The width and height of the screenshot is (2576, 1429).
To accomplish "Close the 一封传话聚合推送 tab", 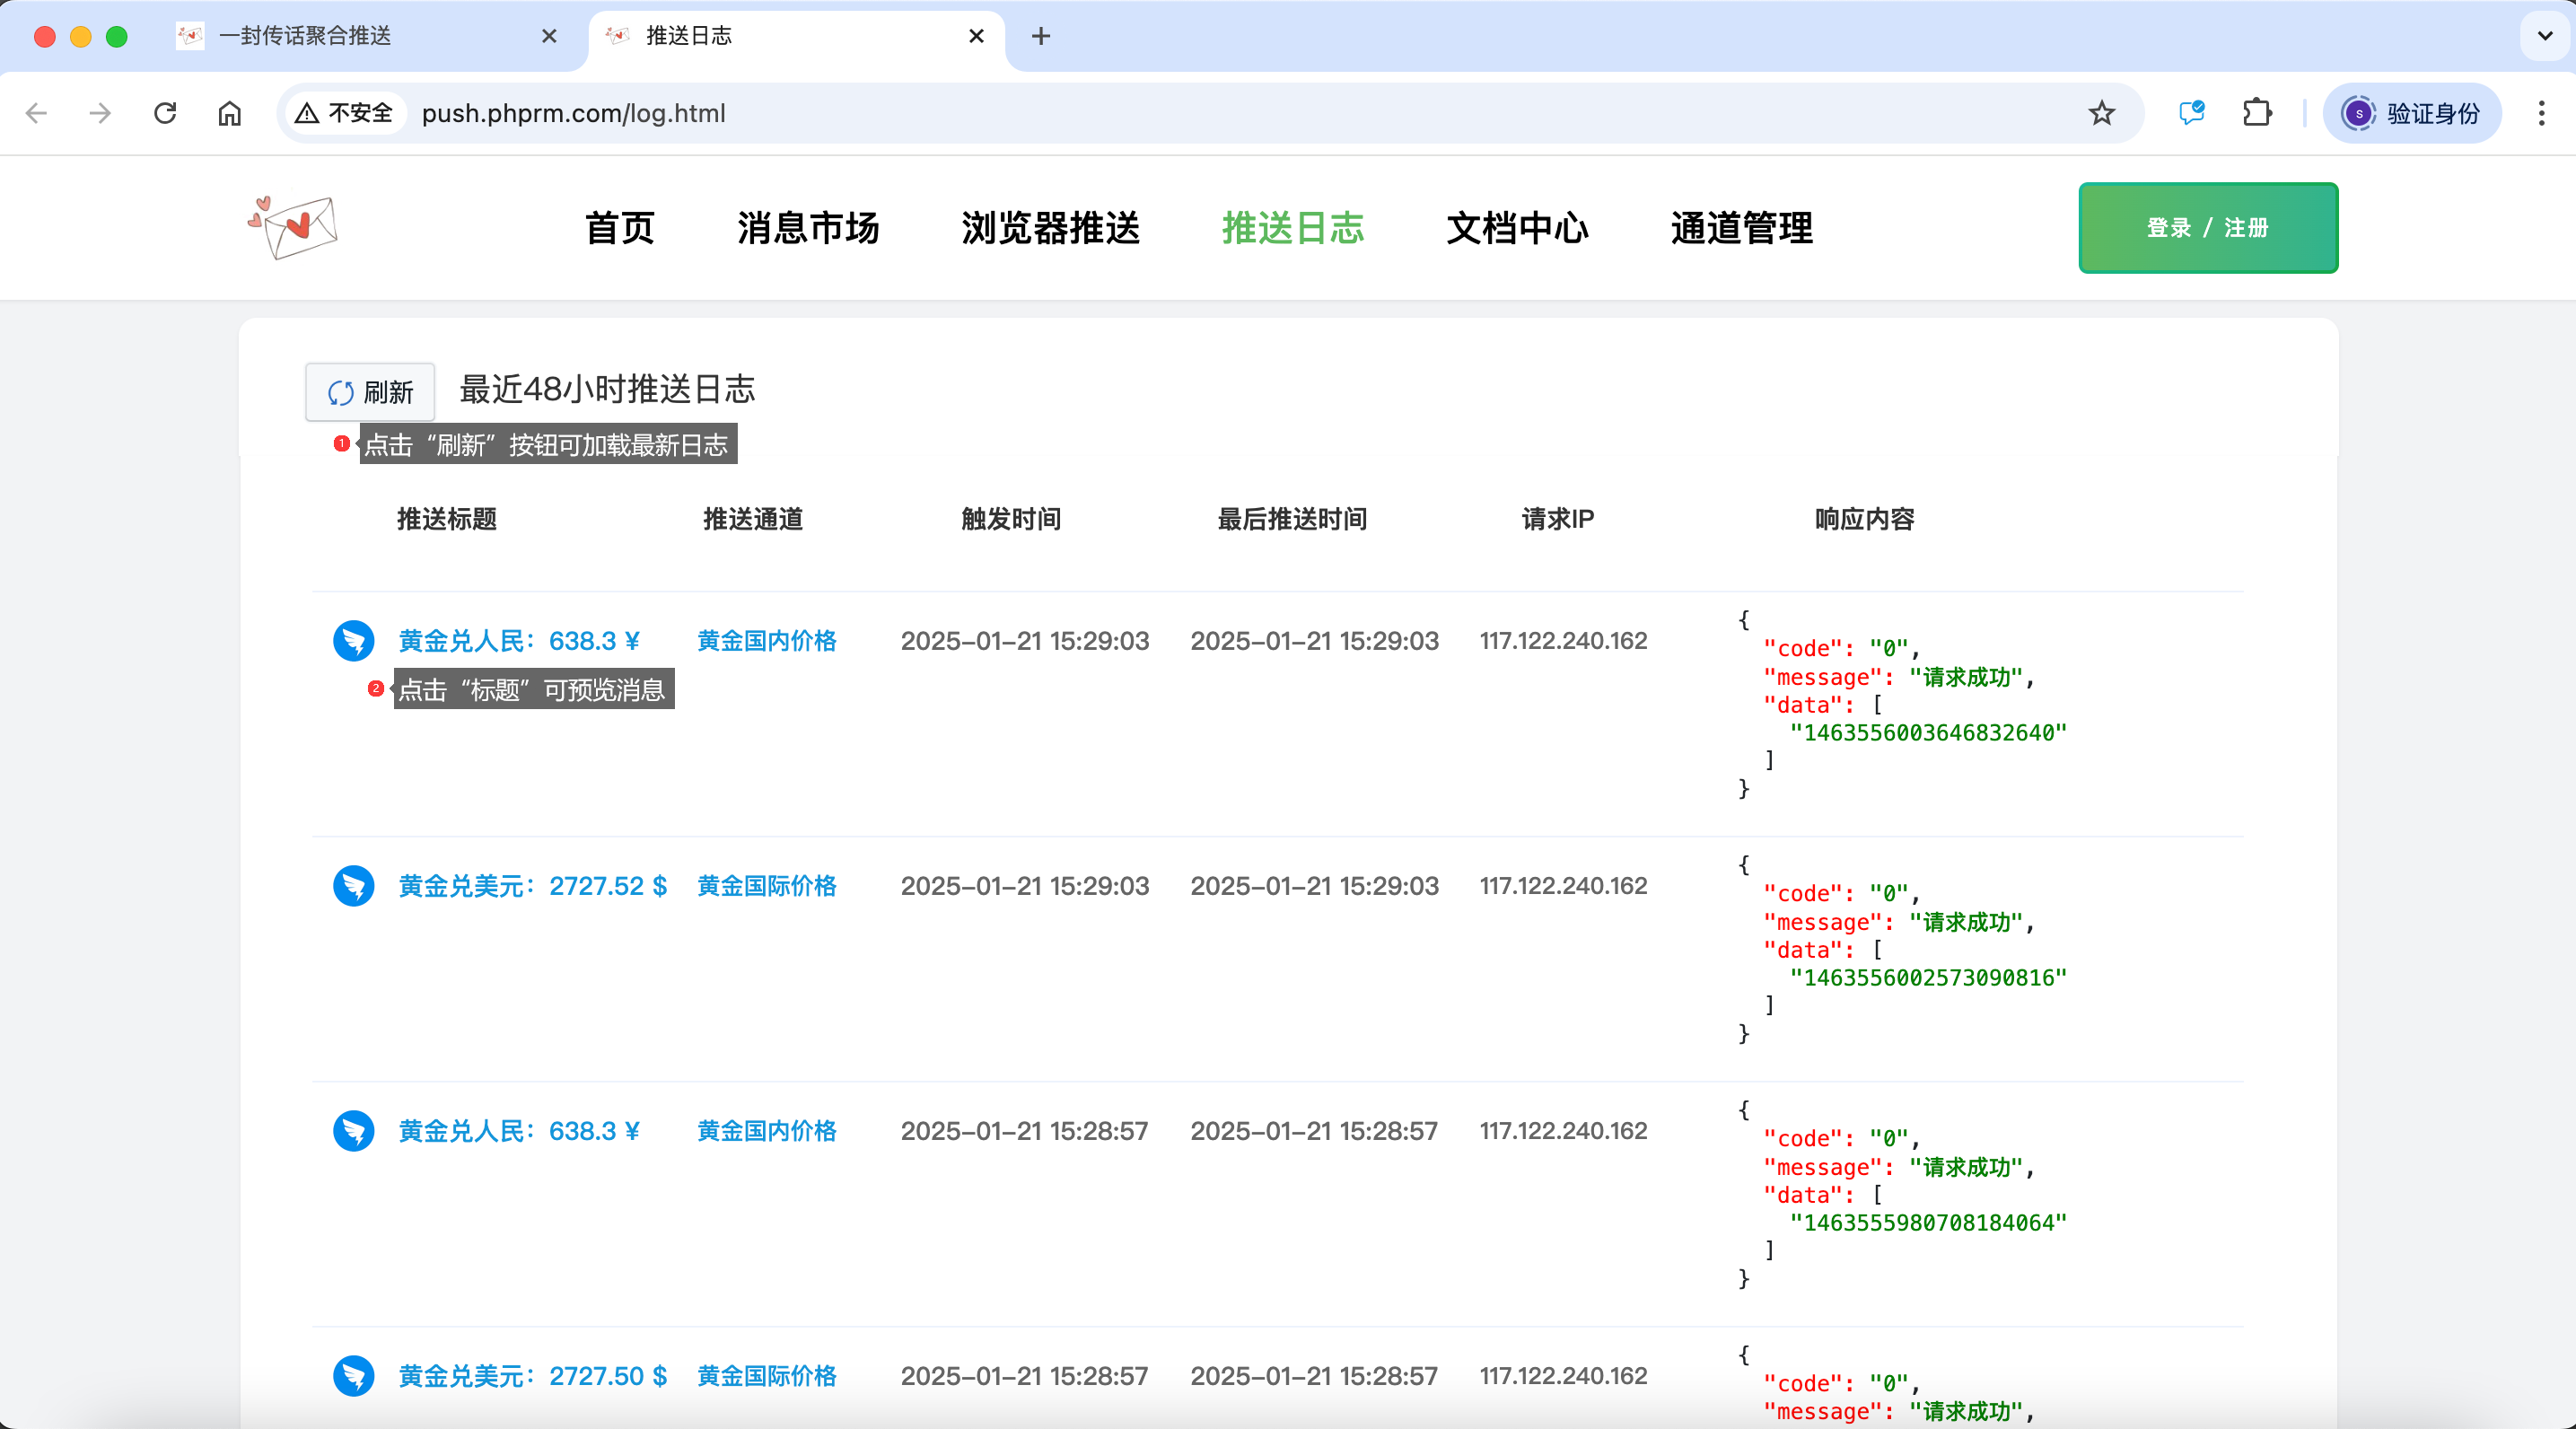I will click(549, 36).
